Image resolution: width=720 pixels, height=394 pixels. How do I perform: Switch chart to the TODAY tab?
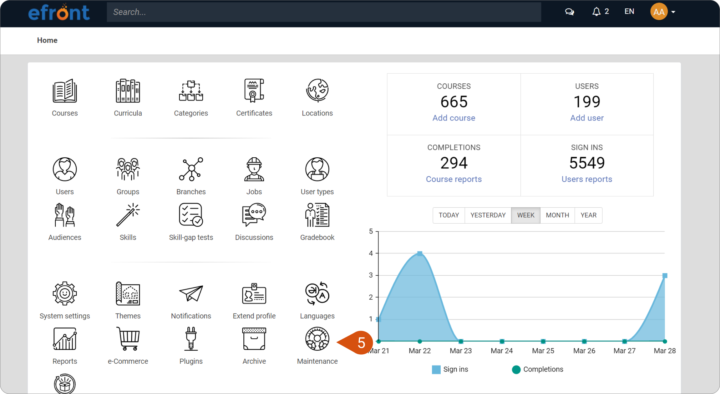click(x=449, y=215)
